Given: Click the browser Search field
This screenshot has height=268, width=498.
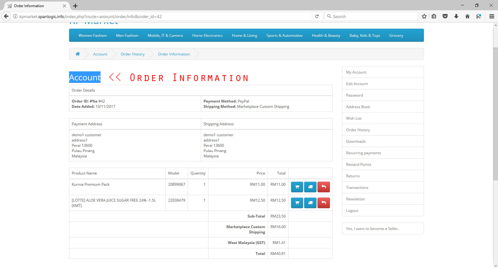Looking at the screenshot, I should pyautogui.click(x=371, y=17).
